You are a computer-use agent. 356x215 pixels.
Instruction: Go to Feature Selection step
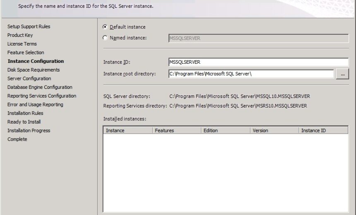tap(26, 53)
